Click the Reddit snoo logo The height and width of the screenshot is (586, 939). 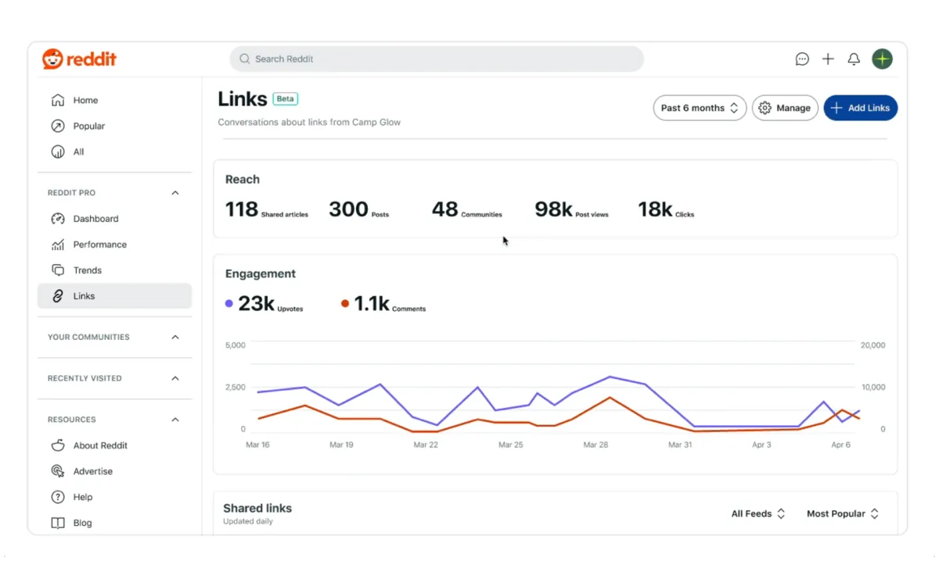click(52, 58)
